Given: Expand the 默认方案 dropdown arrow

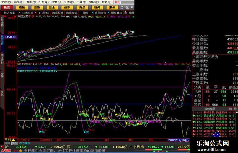Looking at the screenshot, I should (x=19, y=13).
